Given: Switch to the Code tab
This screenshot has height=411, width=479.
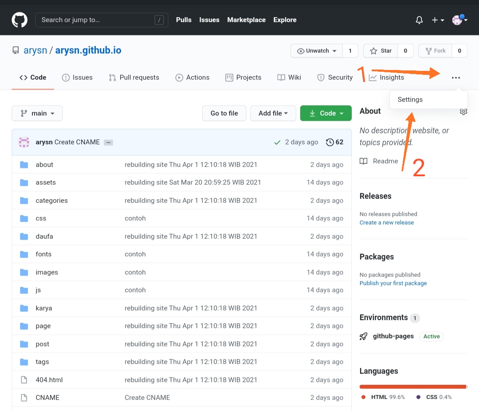Looking at the screenshot, I should click(33, 78).
